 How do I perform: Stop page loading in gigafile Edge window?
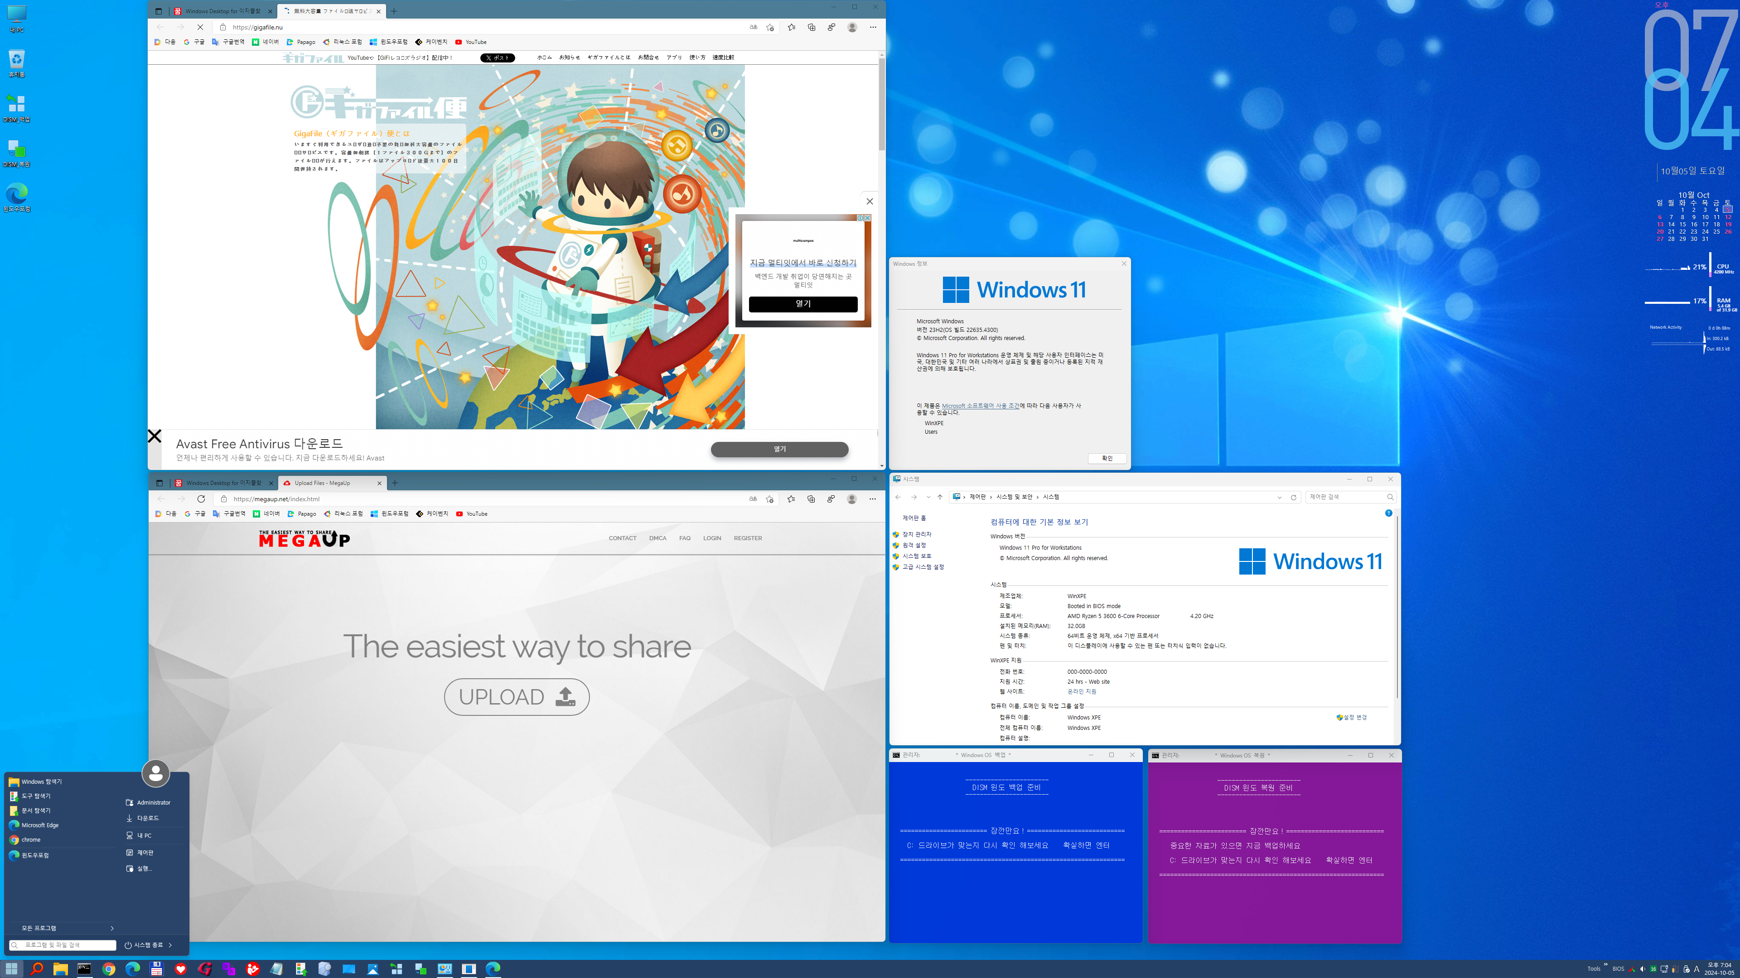click(x=200, y=27)
